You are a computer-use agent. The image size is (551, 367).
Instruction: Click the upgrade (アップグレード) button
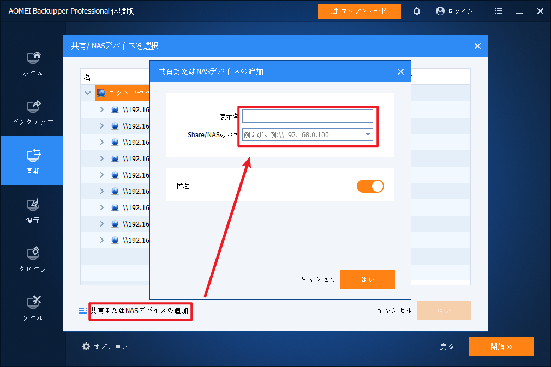(359, 11)
